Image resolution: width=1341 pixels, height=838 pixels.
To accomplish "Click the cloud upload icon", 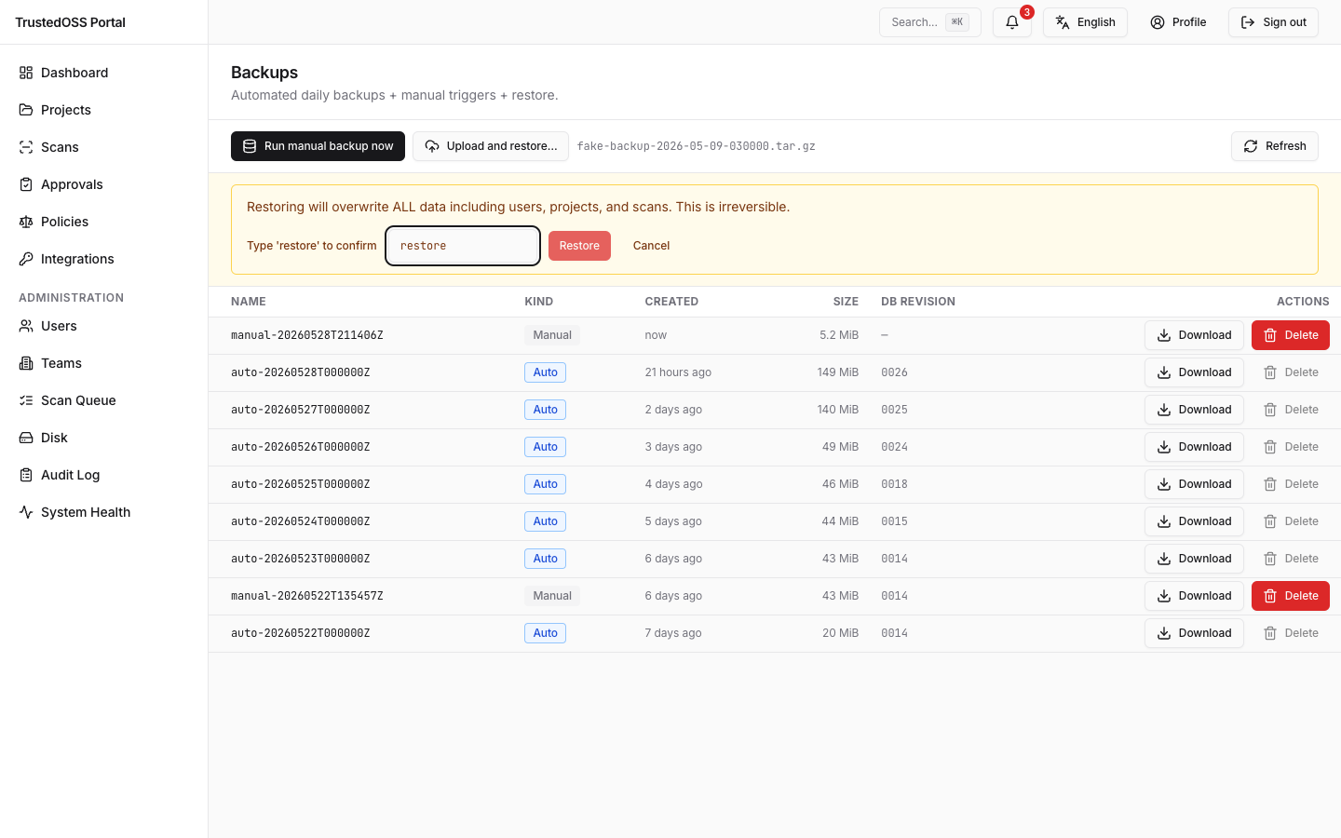I will tap(432, 146).
